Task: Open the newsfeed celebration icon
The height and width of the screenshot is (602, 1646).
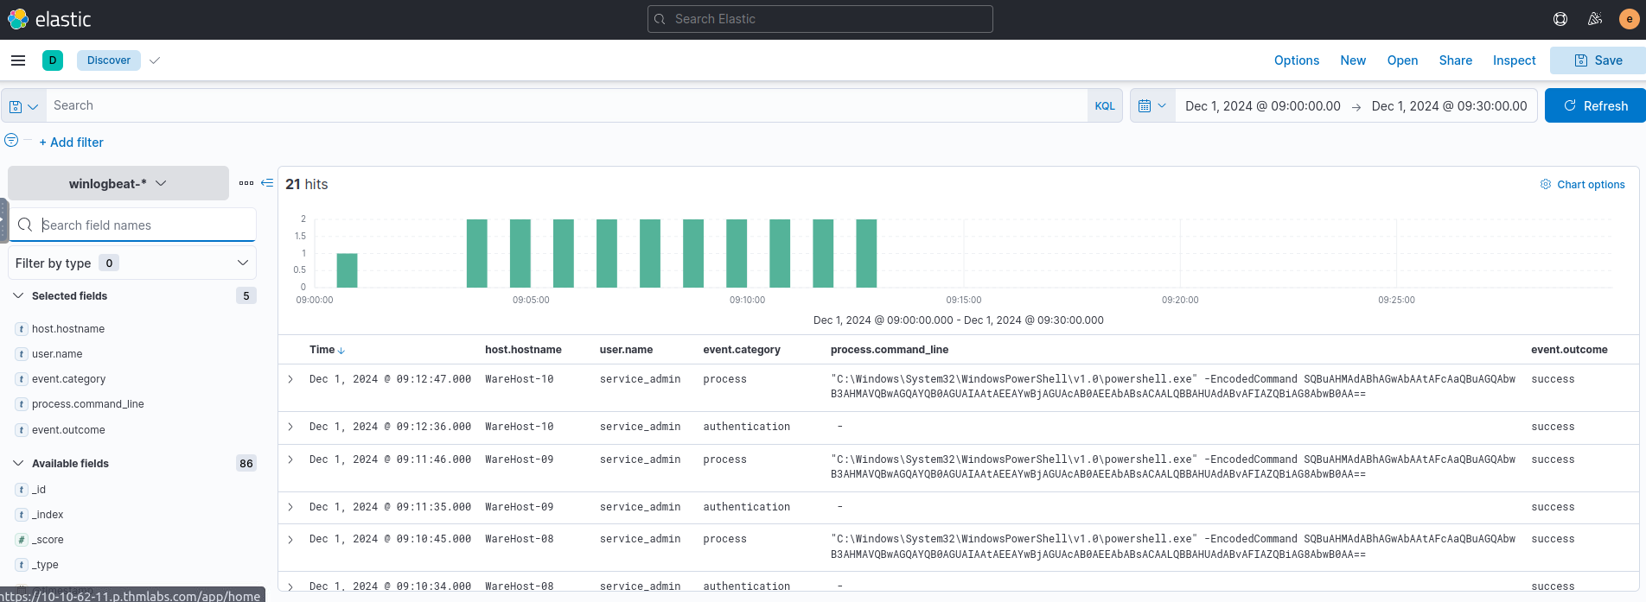Action: pyautogui.click(x=1594, y=19)
